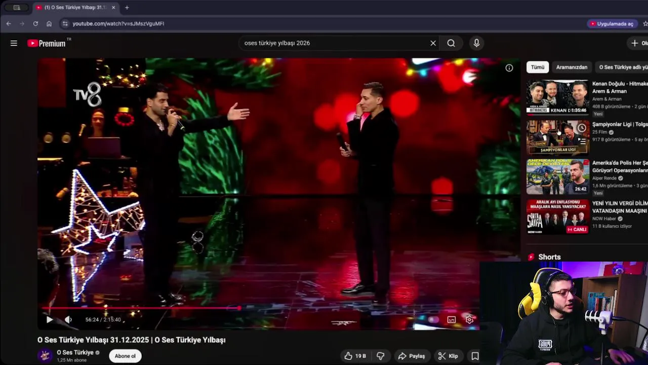This screenshot has height=365, width=648.
Task: Go forward in browser history
Action: click(x=22, y=23)
